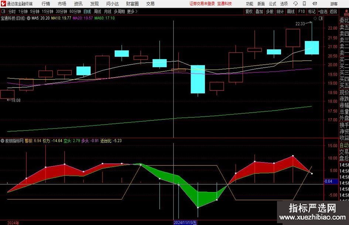Click the 统计 statistics button
Image resolution: width=349 pixels, height=225 pixels.
(280, 11)
